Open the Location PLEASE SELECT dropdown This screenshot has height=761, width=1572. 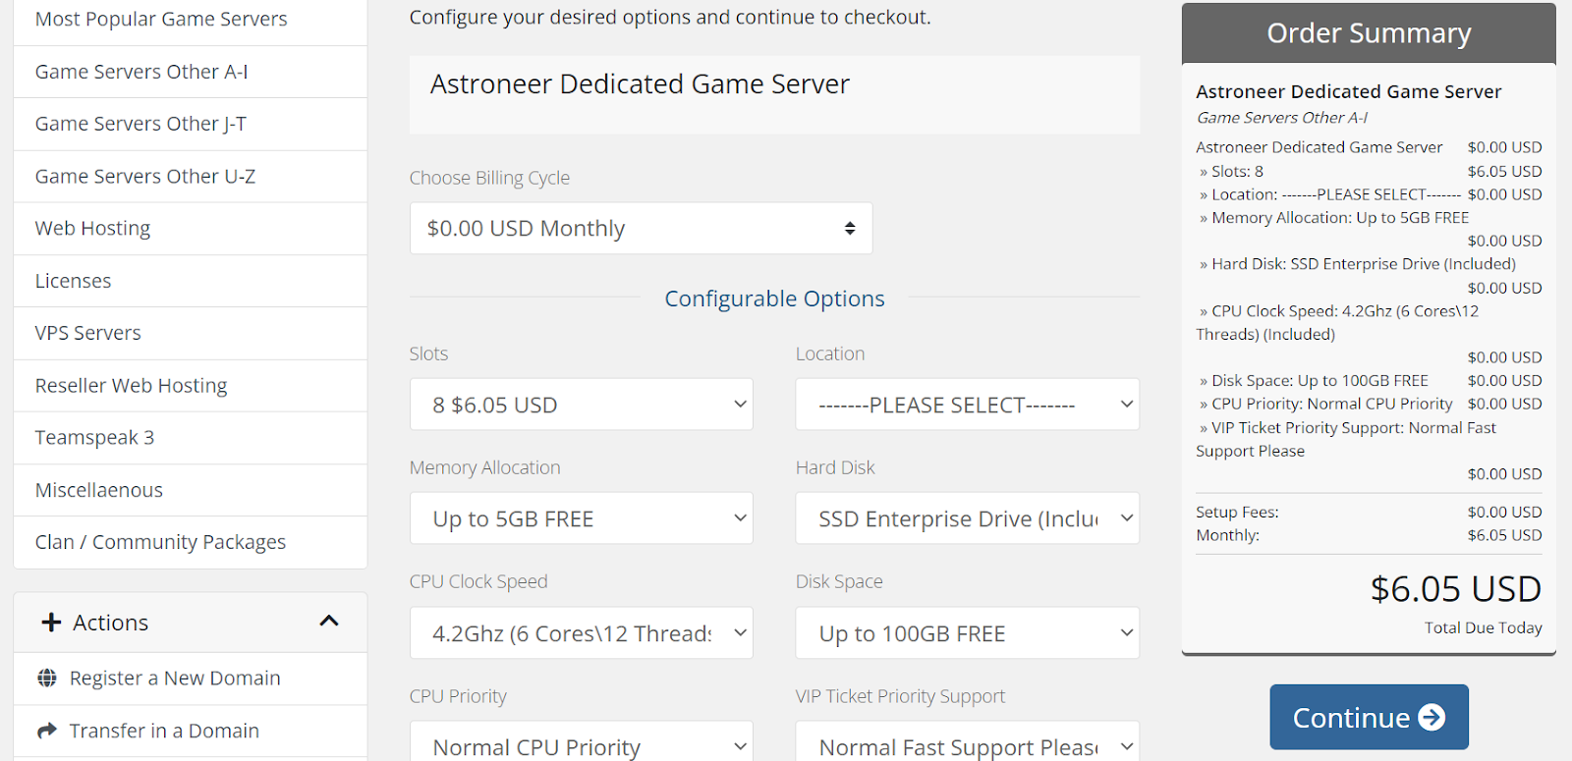pos(968,405)
